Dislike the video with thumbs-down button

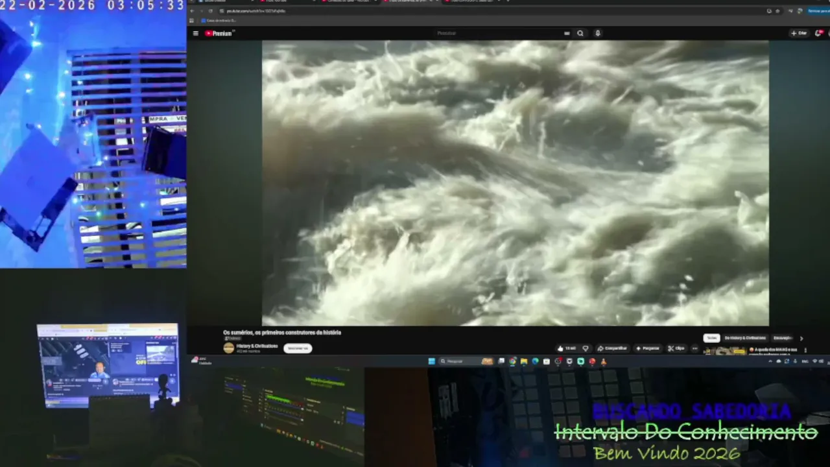click(x=586, y=348)
